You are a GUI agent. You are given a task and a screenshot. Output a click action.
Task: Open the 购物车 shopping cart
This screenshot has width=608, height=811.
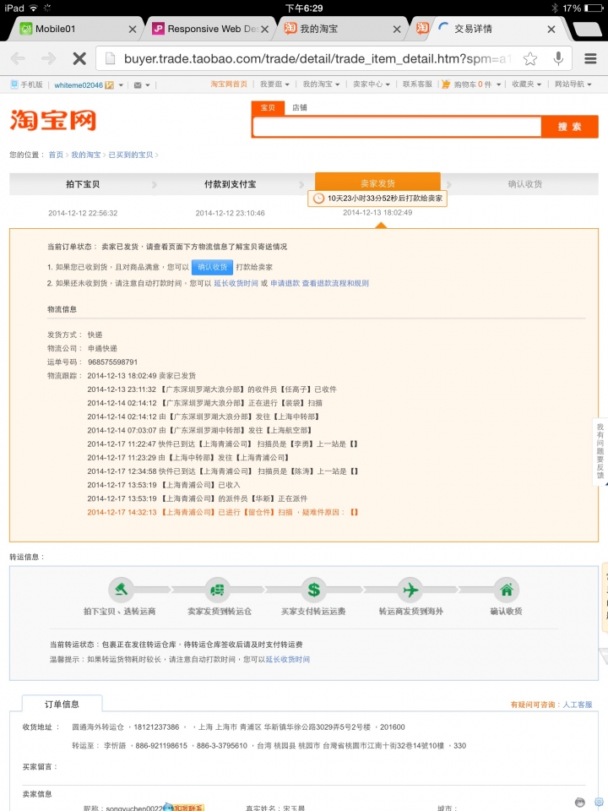(470, 84)
